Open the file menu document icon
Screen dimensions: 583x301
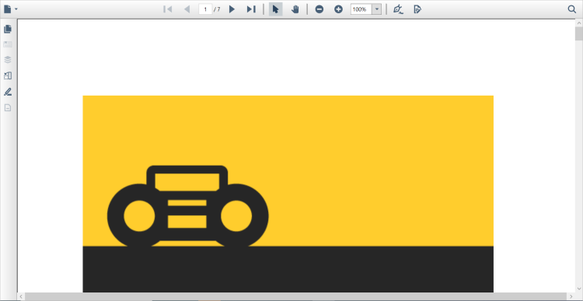(8, 9)
